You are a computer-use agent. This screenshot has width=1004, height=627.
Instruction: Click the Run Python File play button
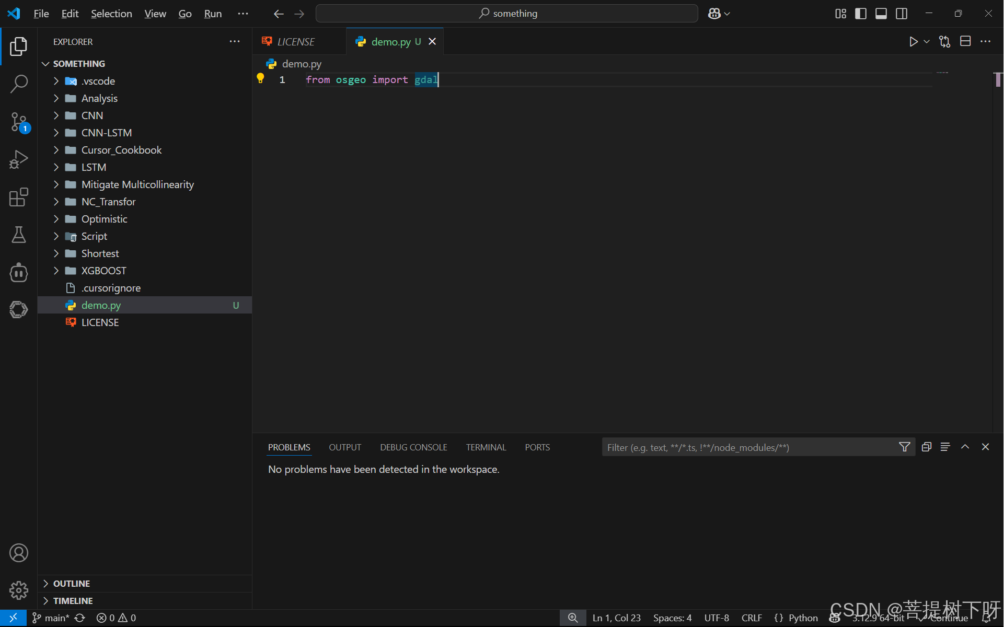pos(913,42)
